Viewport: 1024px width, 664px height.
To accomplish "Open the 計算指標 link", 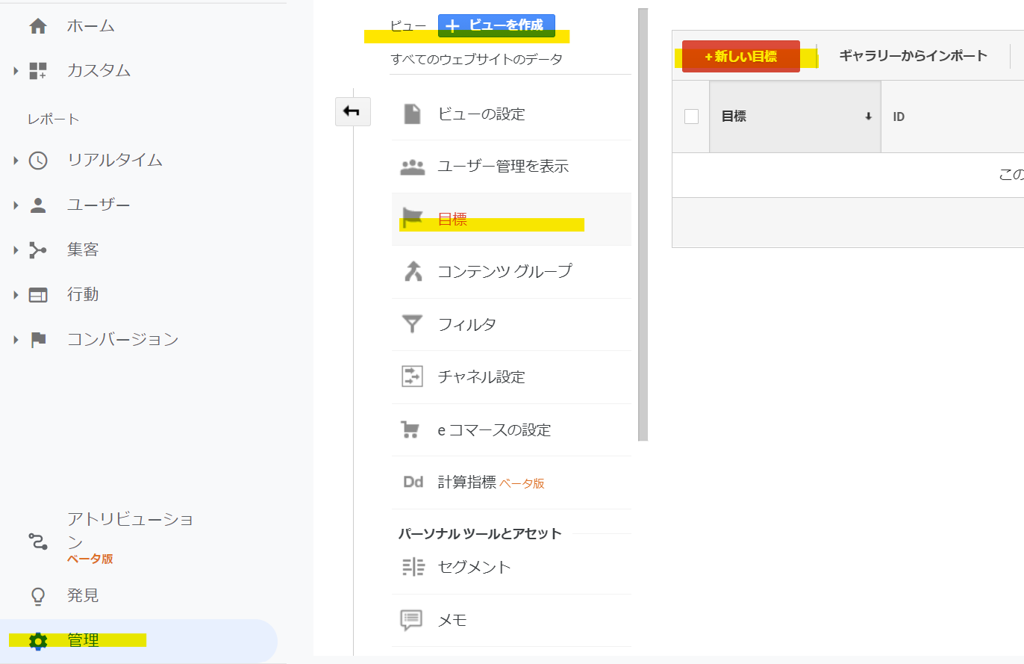I will pos(466,482).
